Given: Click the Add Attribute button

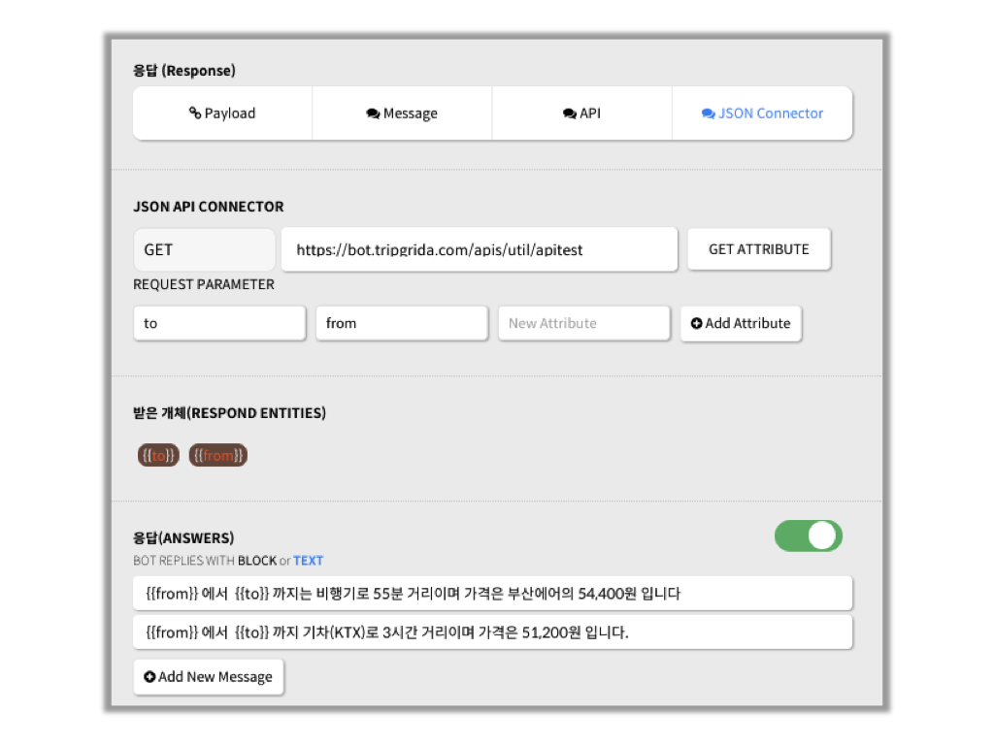Looking at the screenshot, I should click(x=741, y=323).
